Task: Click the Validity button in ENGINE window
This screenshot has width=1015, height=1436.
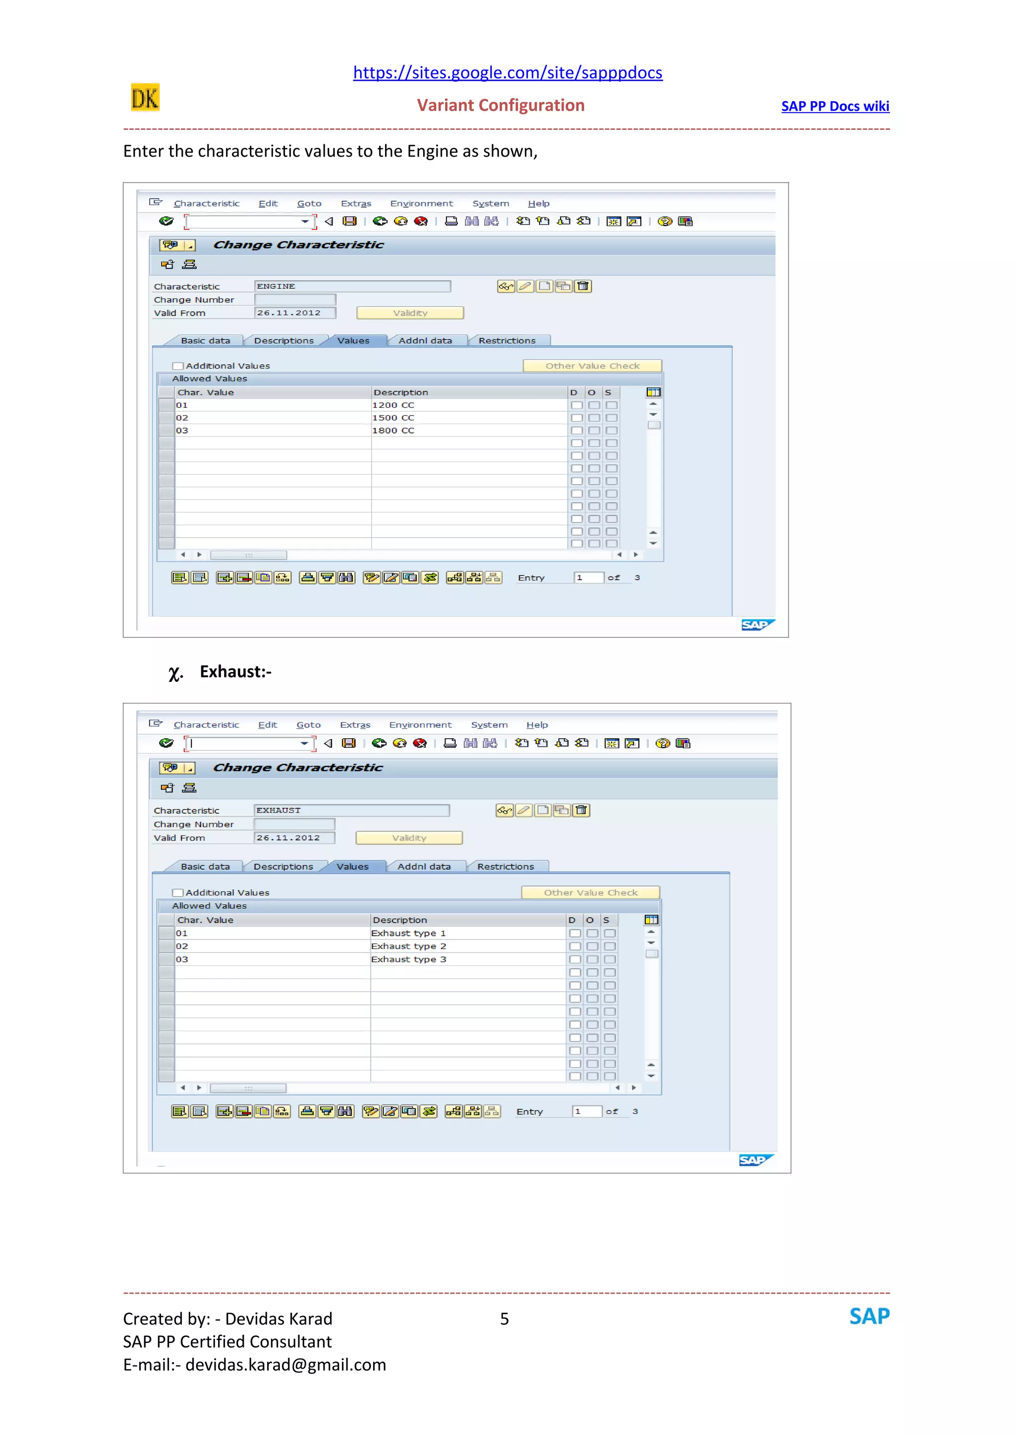Action: click(x=410, y=313)
